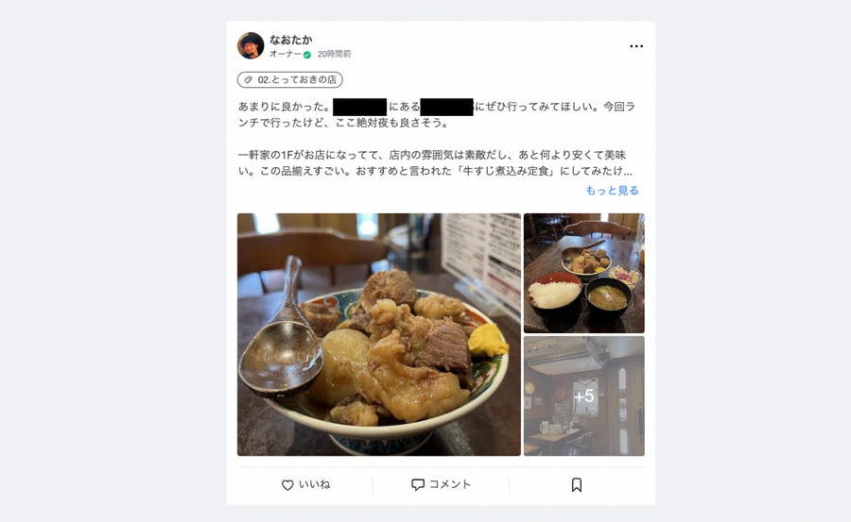Click the green verified badge beside オーナー
Screen dimensions: 851x522
[x=307, y=55]
